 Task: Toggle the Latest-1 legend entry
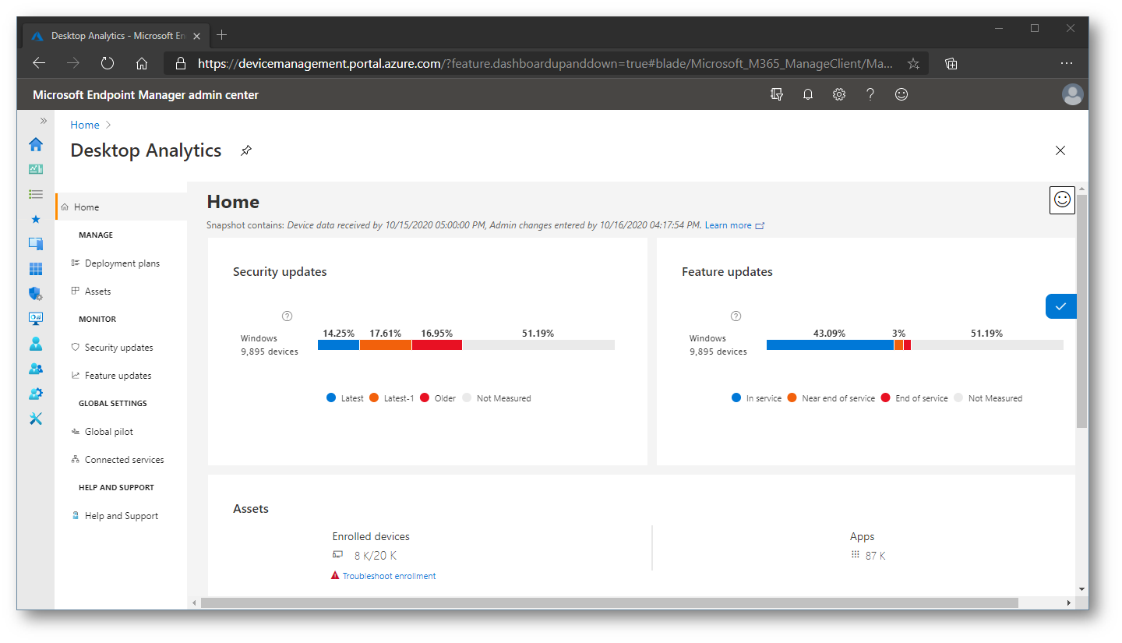(x=391, y=398)
